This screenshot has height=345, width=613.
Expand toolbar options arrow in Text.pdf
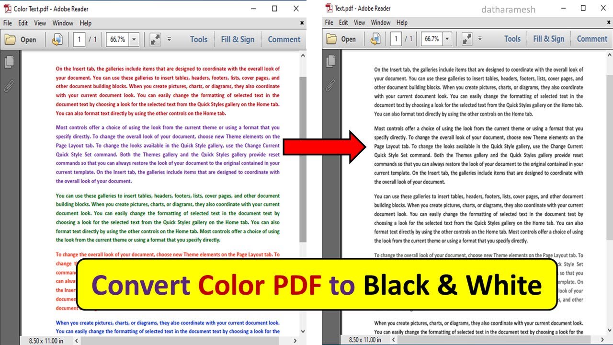tap(480, 39)
